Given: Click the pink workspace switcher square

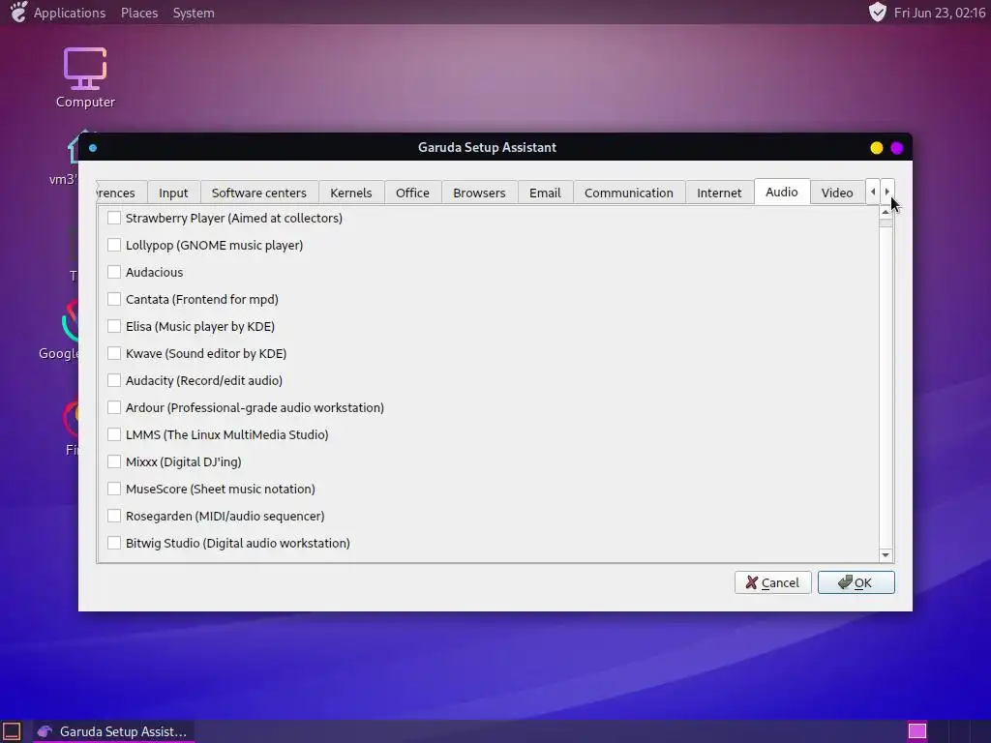Looking at the screenshot, I should (x=917, y=731).
